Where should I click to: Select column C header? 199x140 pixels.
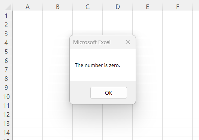(x=88, y=7)
